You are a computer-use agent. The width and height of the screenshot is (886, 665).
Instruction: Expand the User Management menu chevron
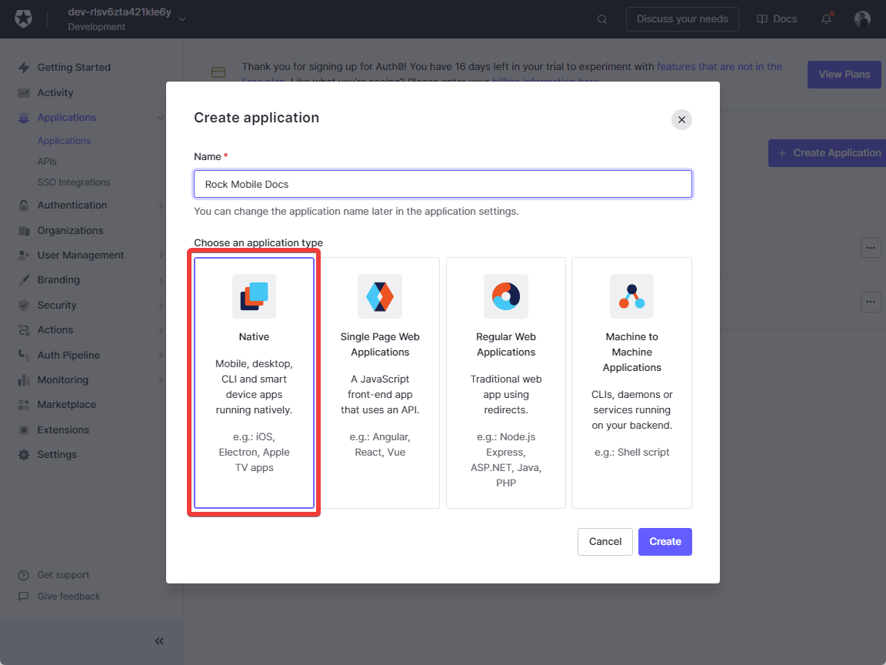click(161, 256)
